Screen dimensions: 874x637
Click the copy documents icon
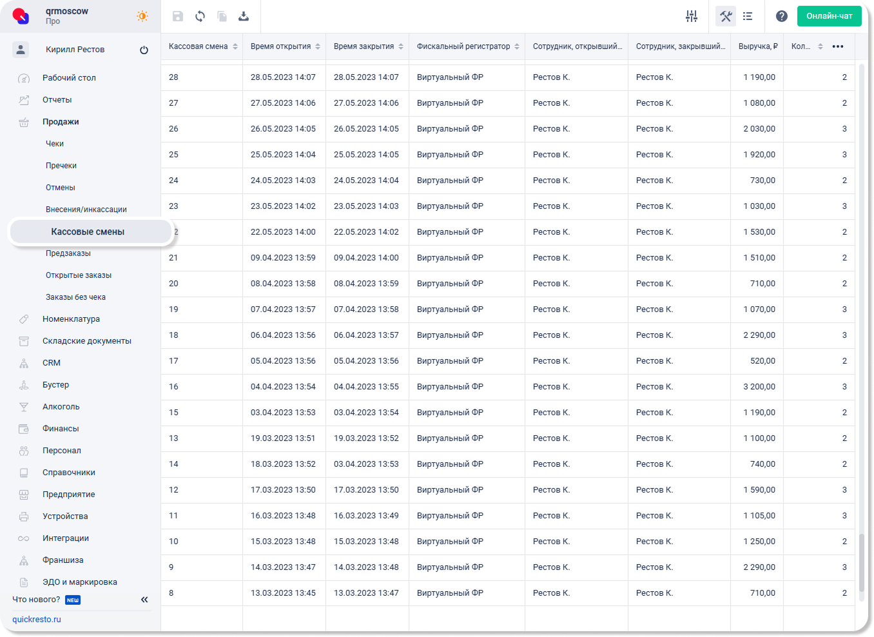coord(222,16)
